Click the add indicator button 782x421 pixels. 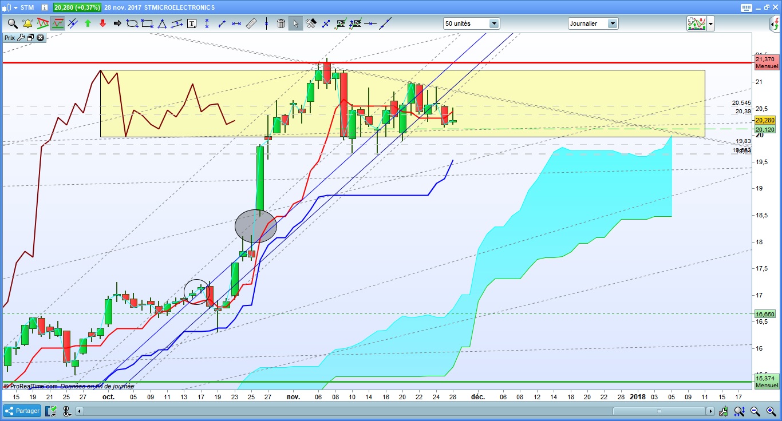click(697, 24)
